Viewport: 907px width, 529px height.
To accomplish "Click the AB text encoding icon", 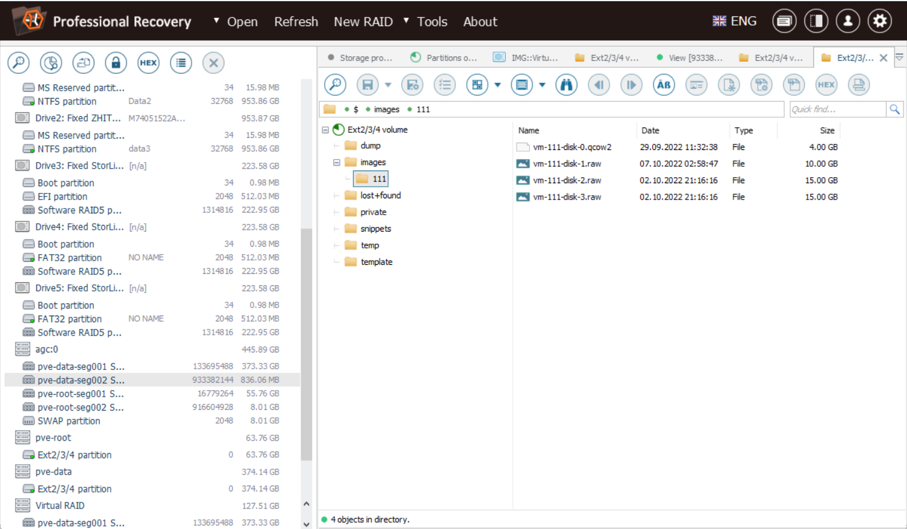I will 664,85.
